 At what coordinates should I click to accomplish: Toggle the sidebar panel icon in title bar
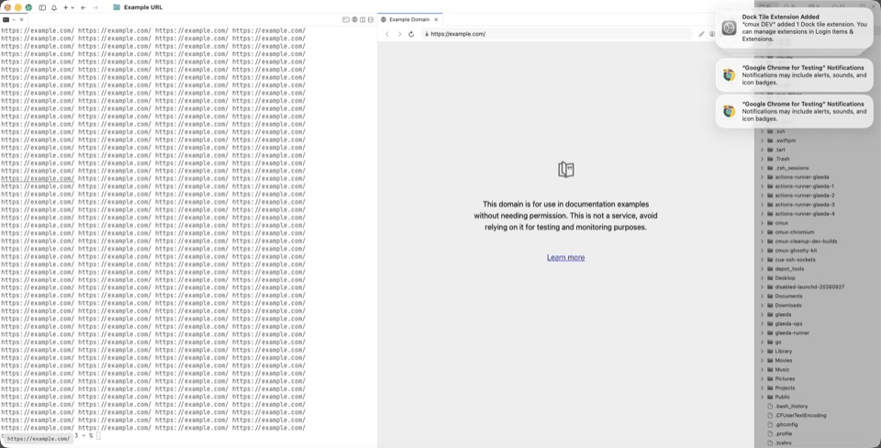42,7
